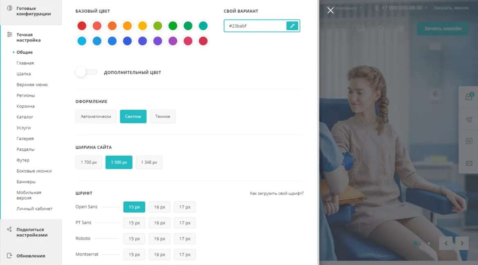The height and width of the screenshot is (265, 478).
Task: Toggle the Дополнительный цвет switch
Action: [86, 72]
